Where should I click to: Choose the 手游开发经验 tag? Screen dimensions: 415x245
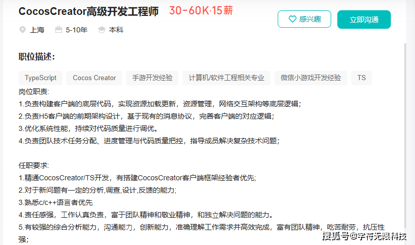(152, 78)
